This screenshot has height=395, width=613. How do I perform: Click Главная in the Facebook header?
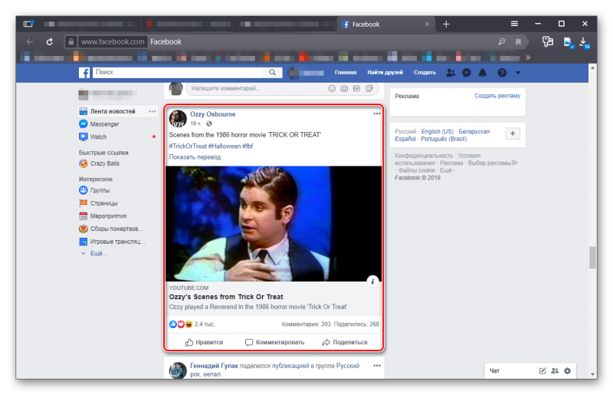346,72
